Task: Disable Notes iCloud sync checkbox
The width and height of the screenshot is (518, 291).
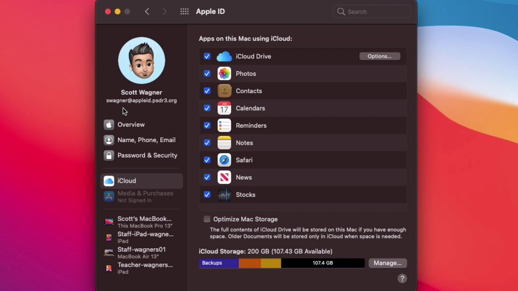Action: 207,143
